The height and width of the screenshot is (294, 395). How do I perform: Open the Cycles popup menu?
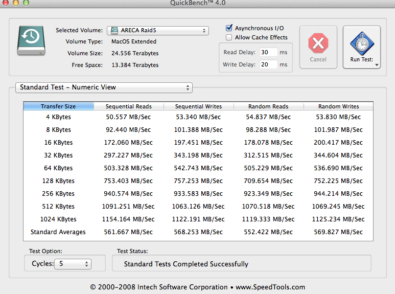click(73, 264)
